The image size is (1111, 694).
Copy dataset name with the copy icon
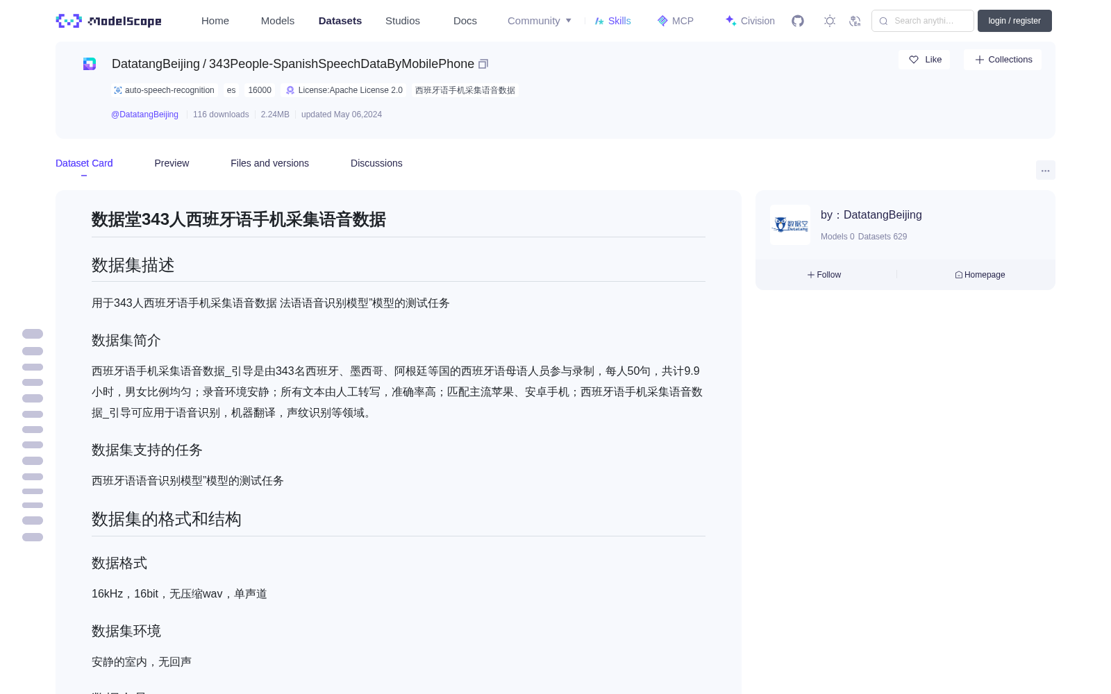tap(483, 64)
